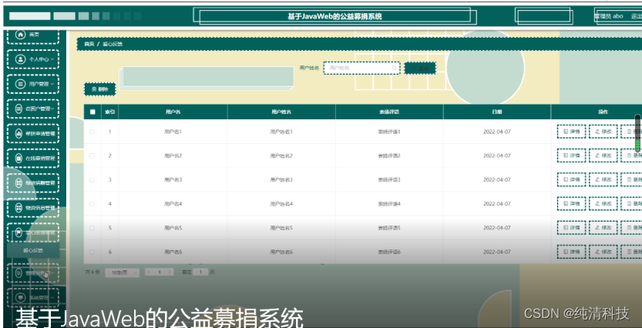The width and height of the screenshot is (642, 328).
Task: Focus the 用户姓名 search input field
Action: pyautogui.click(x=361, y=68)
